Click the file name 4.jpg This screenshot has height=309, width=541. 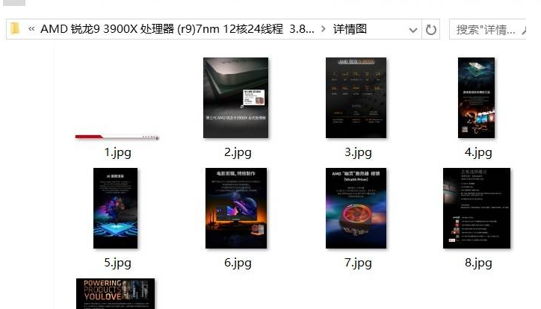(478, 152)
